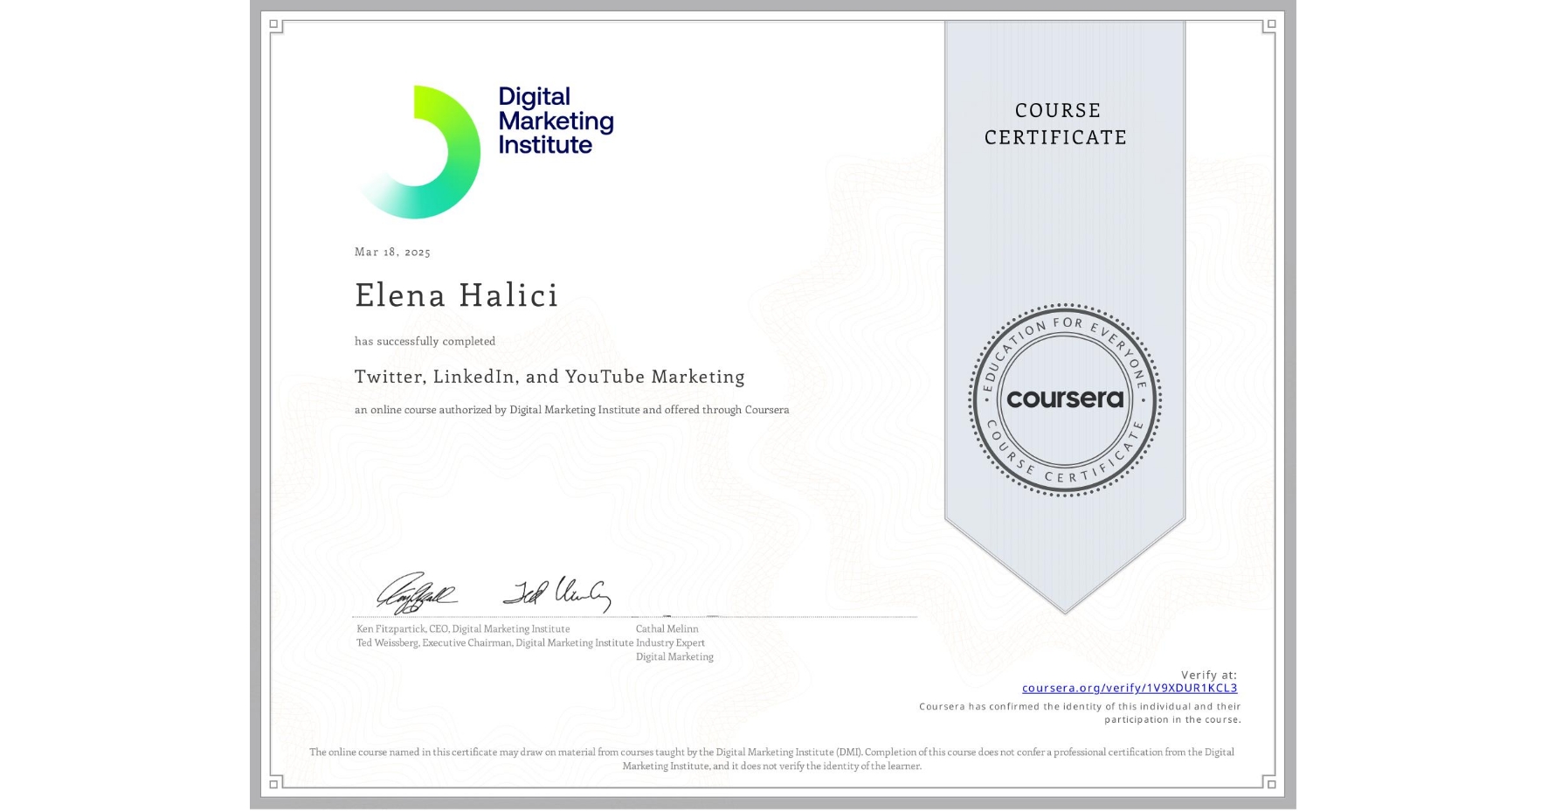Select the Cathal Melinn name text

pos(667,628)
